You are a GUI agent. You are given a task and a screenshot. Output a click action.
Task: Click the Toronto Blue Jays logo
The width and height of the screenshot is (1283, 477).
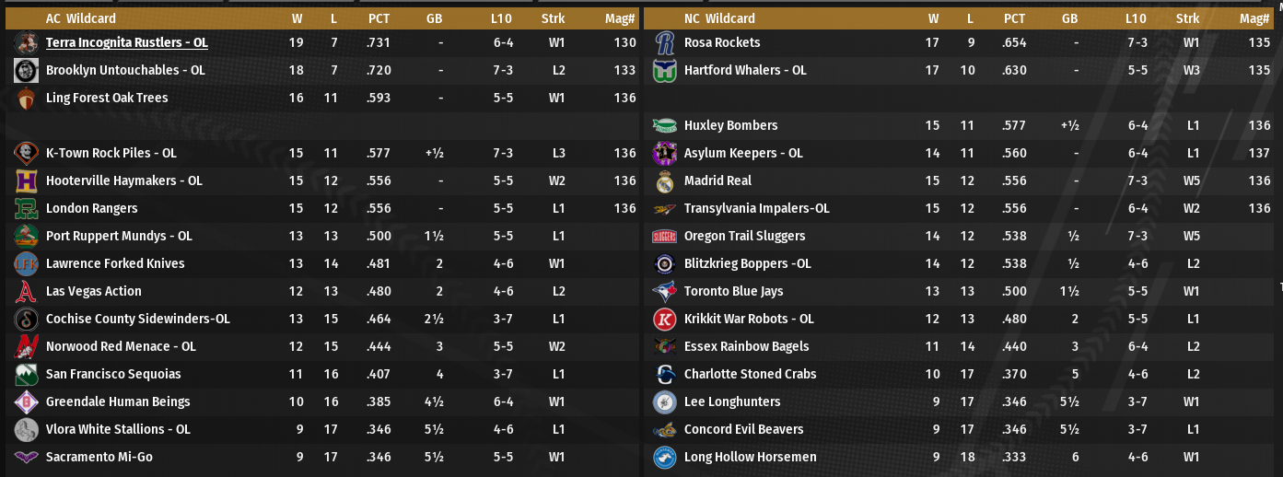point(664,291)
